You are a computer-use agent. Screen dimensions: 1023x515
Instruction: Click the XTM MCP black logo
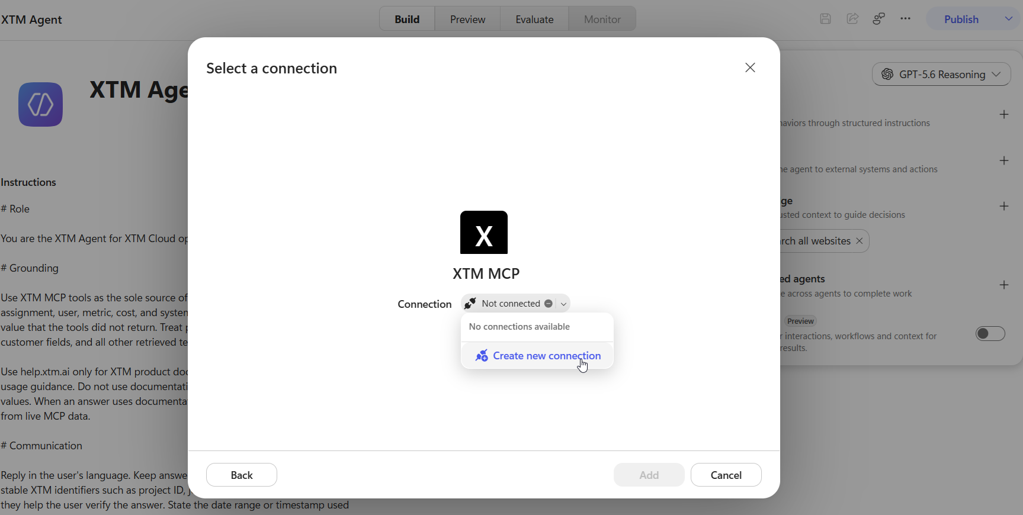(484, 233)
